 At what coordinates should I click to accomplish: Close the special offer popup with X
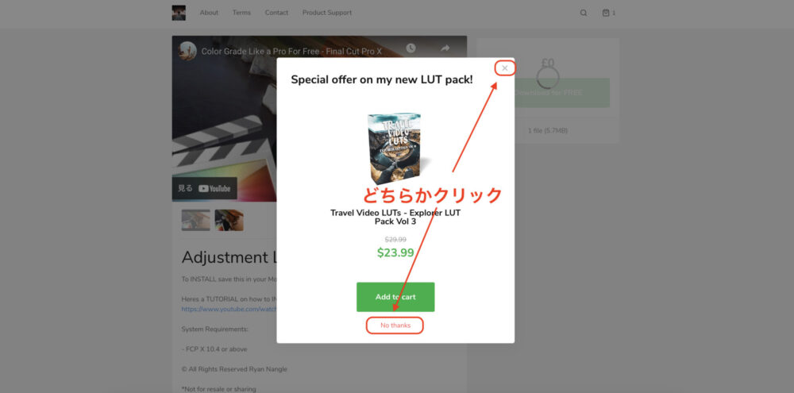point(504,67)
